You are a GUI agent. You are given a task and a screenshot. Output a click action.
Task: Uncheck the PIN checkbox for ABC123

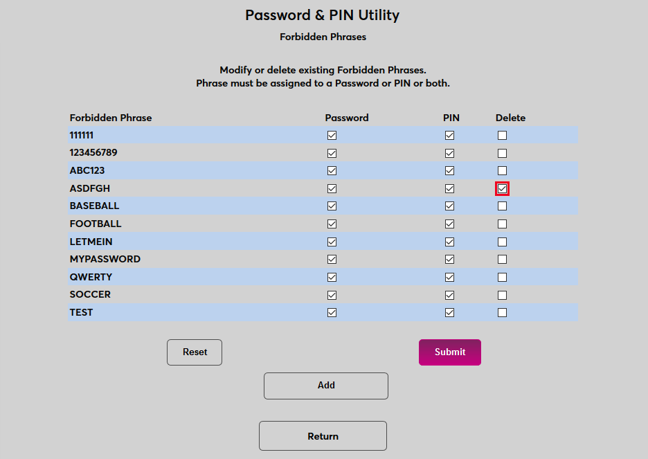[x=449, y=170]
